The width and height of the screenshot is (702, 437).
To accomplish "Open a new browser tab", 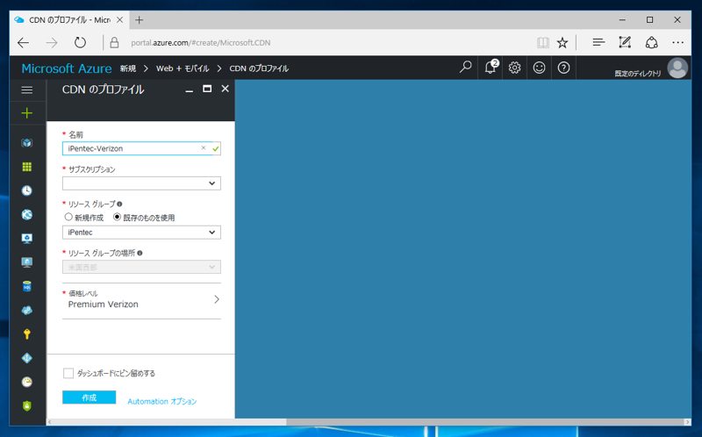I will pos(140,20).
